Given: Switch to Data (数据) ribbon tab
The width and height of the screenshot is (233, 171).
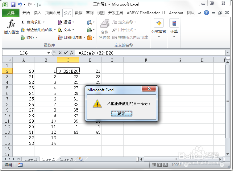Looking at the screenshot, I should coord(79,13).
